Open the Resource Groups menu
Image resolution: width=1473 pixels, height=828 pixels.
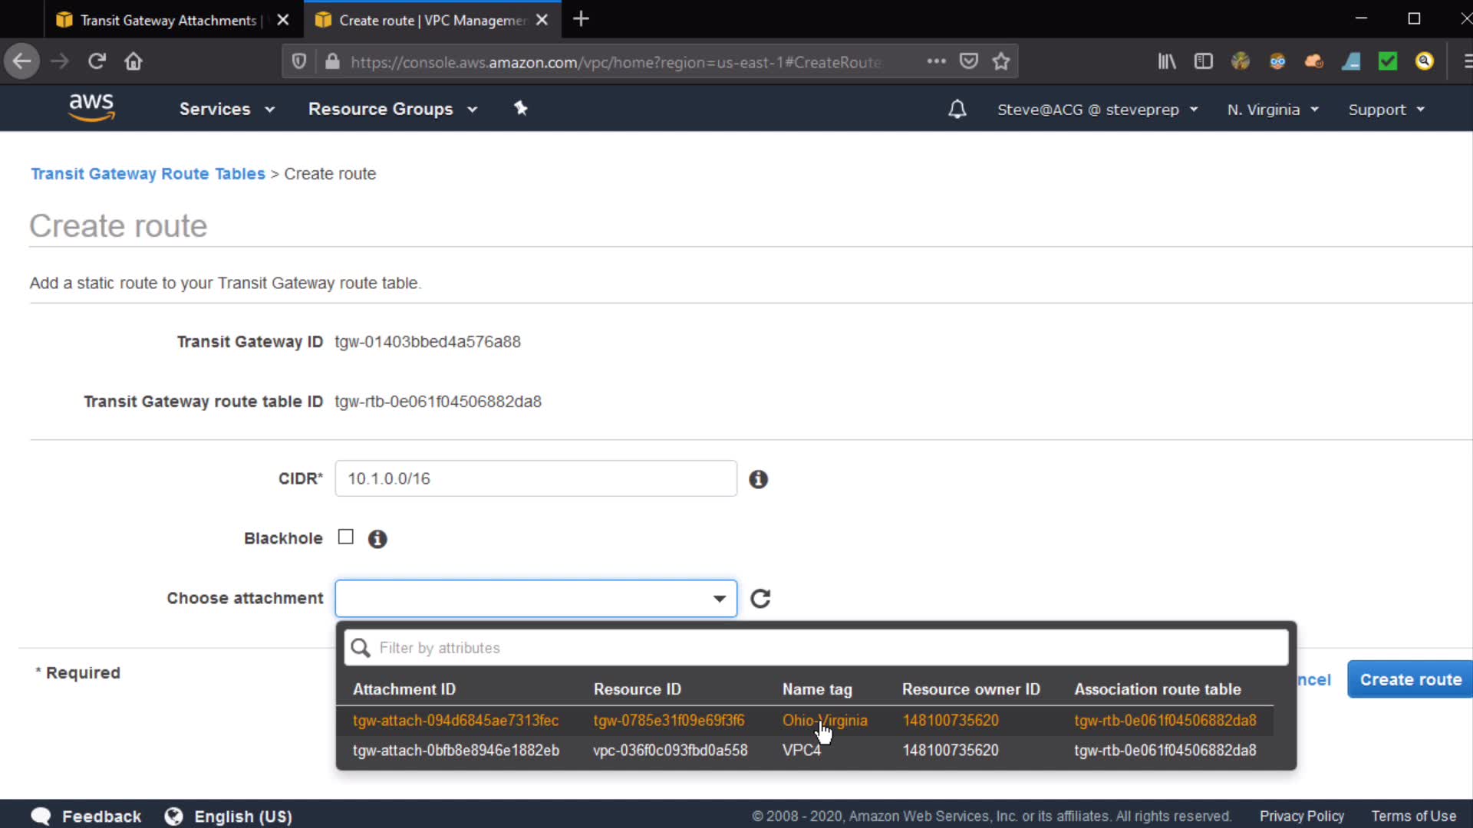(392, 109)
